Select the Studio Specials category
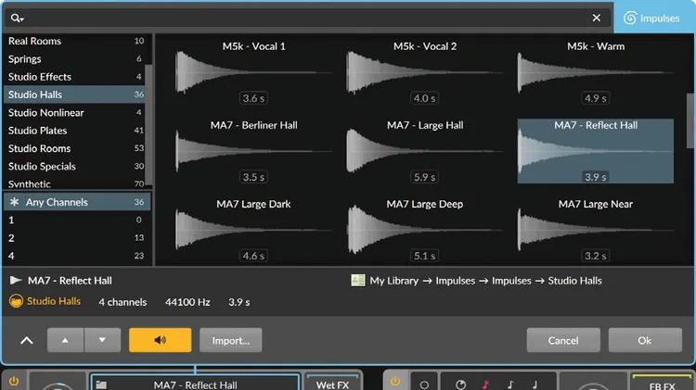Image resolution: width=696 pixels, height=390 pixels. 76,166
